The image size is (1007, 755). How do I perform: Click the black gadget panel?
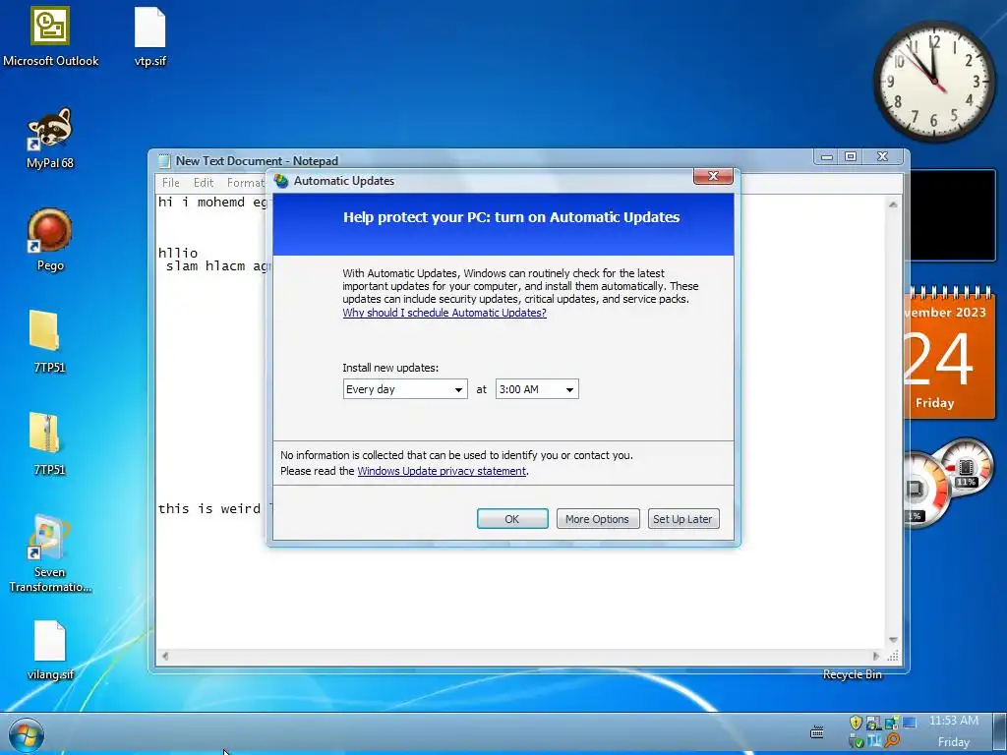pyautogui.click(x=950, y=215)
